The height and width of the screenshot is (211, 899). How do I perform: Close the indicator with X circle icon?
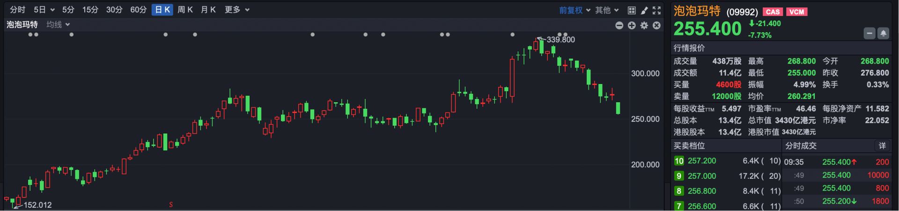[x=656, y=25]
